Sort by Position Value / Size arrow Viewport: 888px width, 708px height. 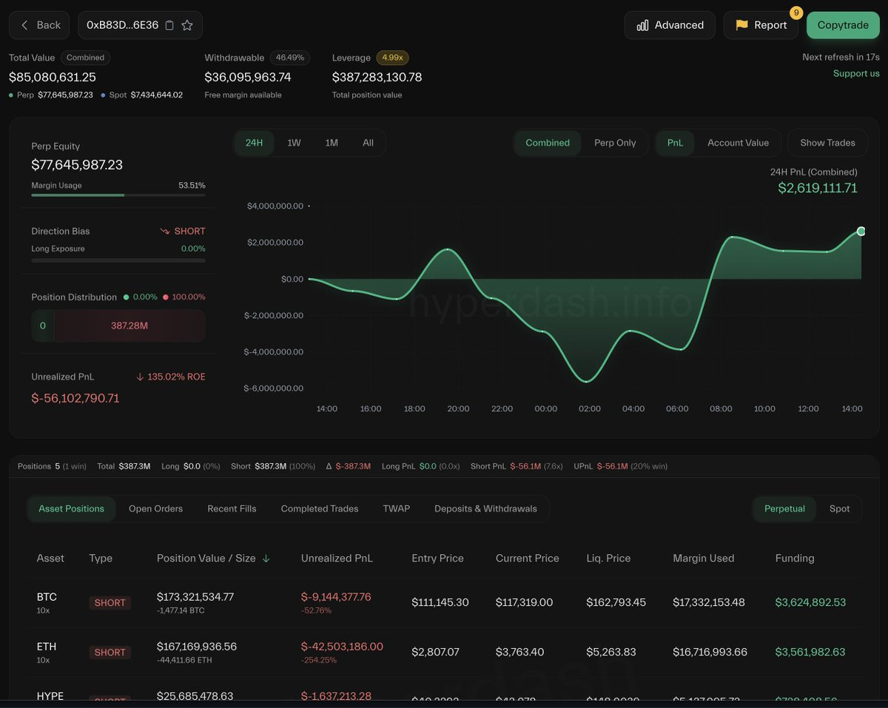pyautogui.click(x=266, y=559)
